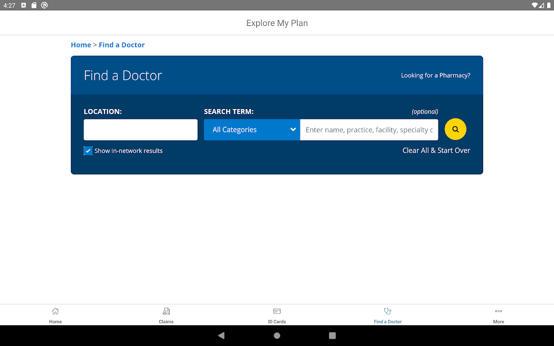Open the Home house icon in bottom bar

pyautogui.click(x=55, y=311)
